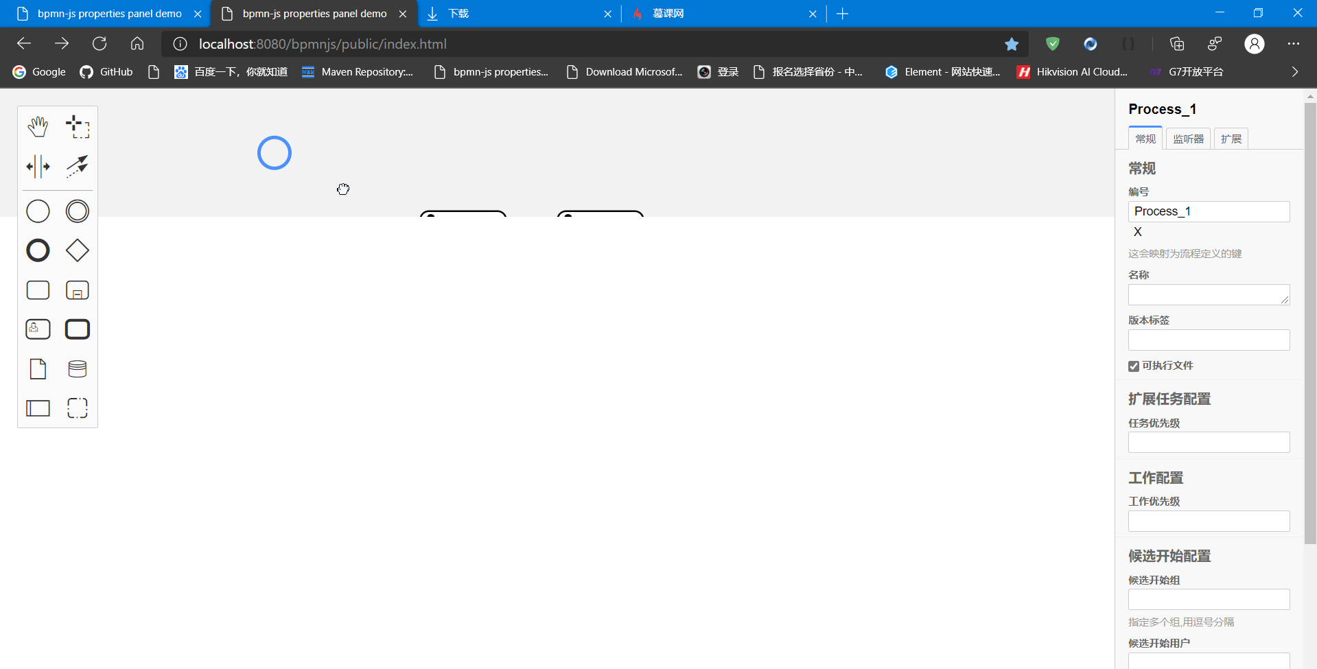Focus the 编号 input field
The width and height of the screenshot is (1317, 669).
point(1209,211)
